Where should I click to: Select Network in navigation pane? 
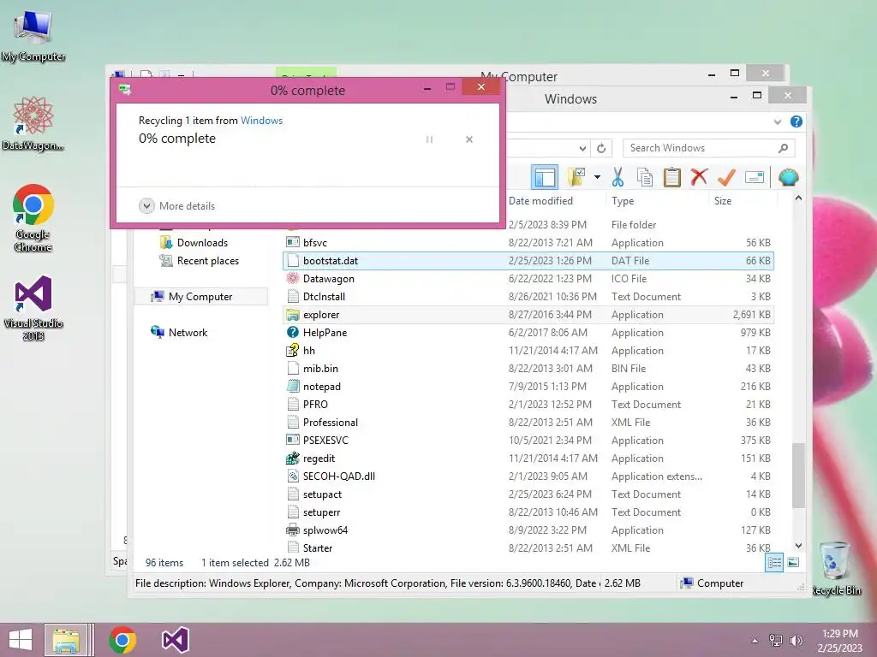pos(179,333)
